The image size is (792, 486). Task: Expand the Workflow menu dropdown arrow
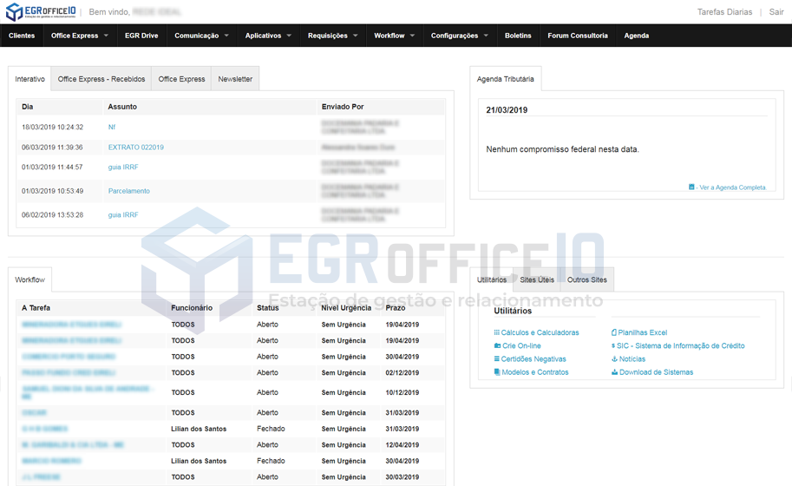point(412,36)
